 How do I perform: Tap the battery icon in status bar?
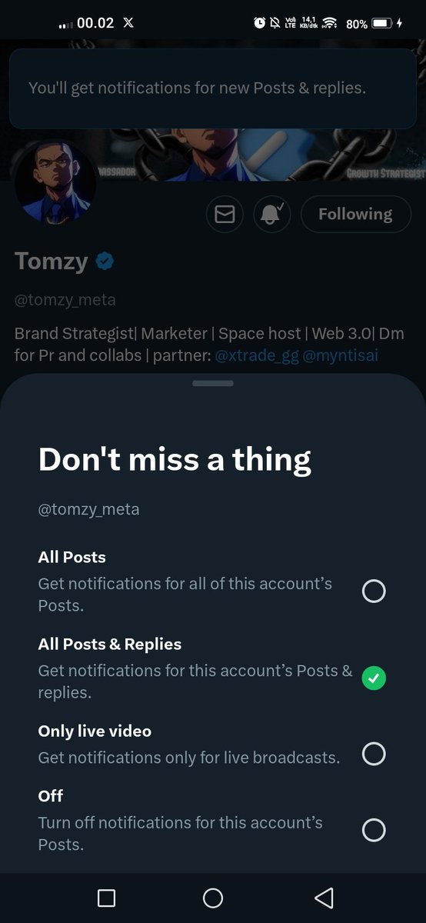tap(382, 24)
